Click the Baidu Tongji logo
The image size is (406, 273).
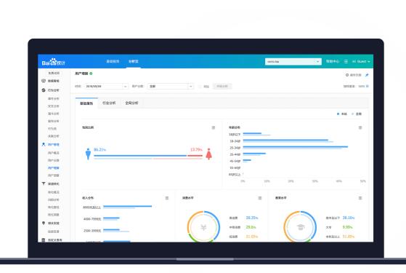(53, 62)
